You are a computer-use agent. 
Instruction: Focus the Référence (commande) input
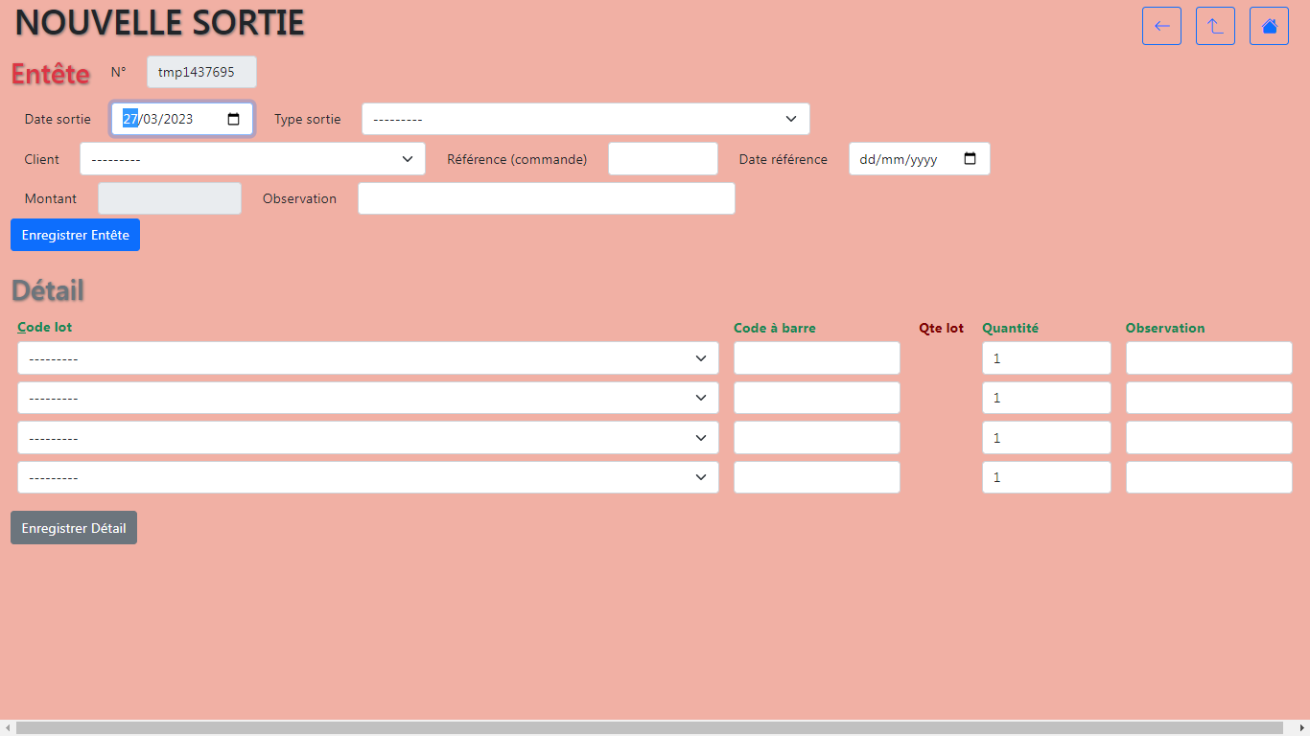663,159
